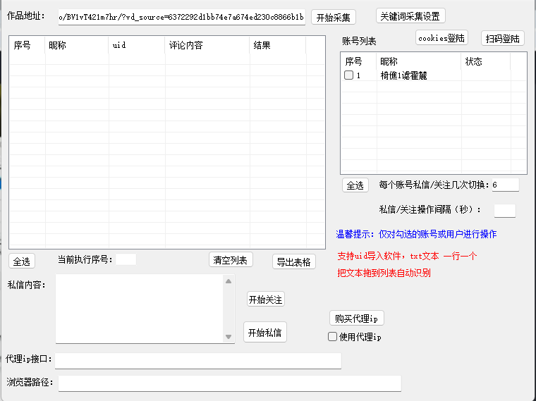Click the 扫码登陆 button
Screen dimensions: 536x401
(503, 38)
